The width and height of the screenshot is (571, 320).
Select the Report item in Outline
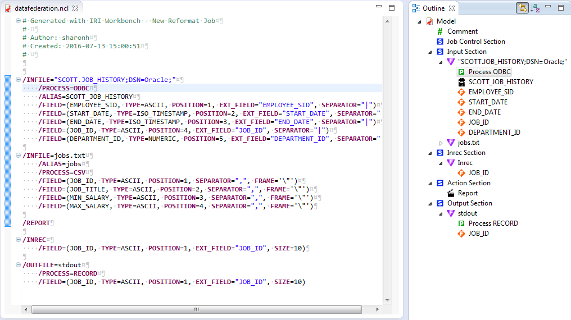(468, 193)
